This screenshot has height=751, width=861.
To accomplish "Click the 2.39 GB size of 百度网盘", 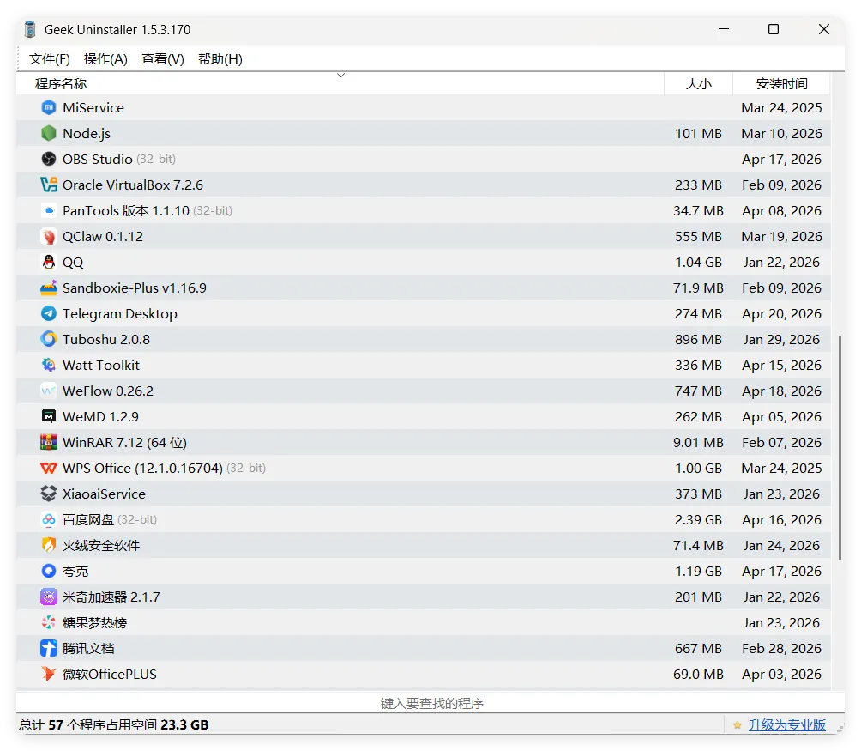I will click(698, 520).
